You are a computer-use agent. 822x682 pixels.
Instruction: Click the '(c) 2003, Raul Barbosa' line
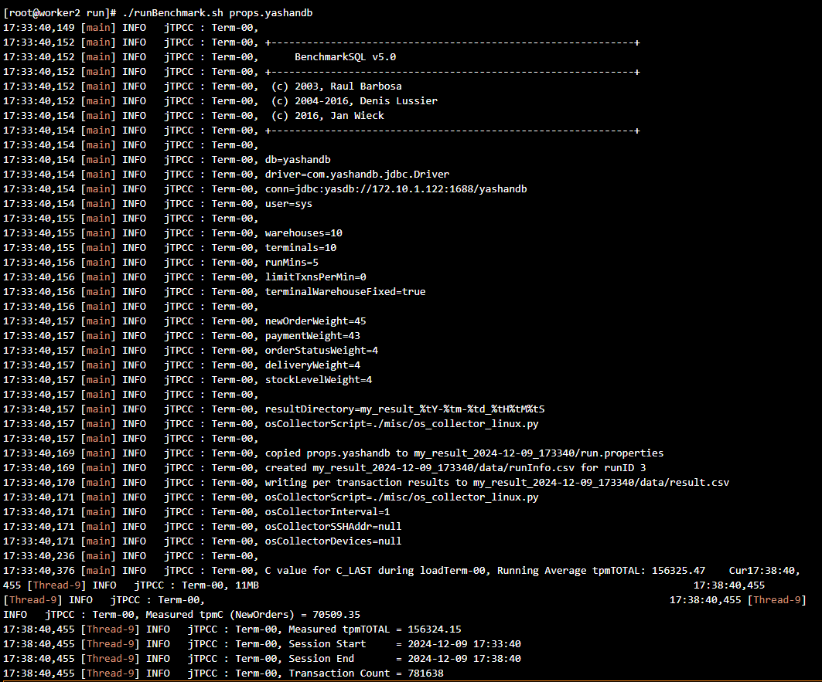[x=336, y=86]
